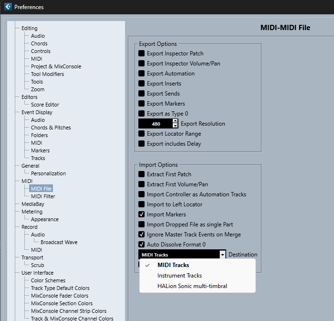
Task: Select Folders under Event Display
Action: (40, 135)
